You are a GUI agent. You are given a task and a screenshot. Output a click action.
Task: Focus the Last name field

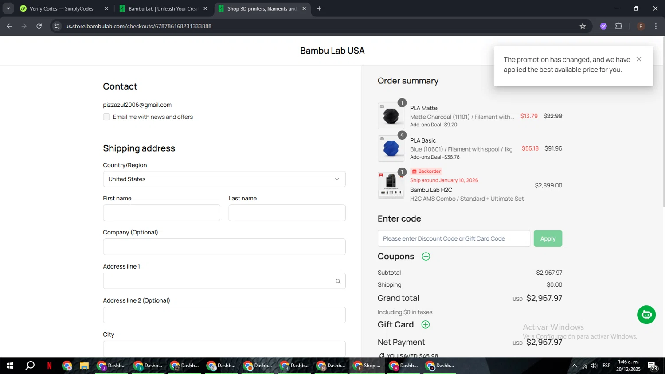click(287, 213)
